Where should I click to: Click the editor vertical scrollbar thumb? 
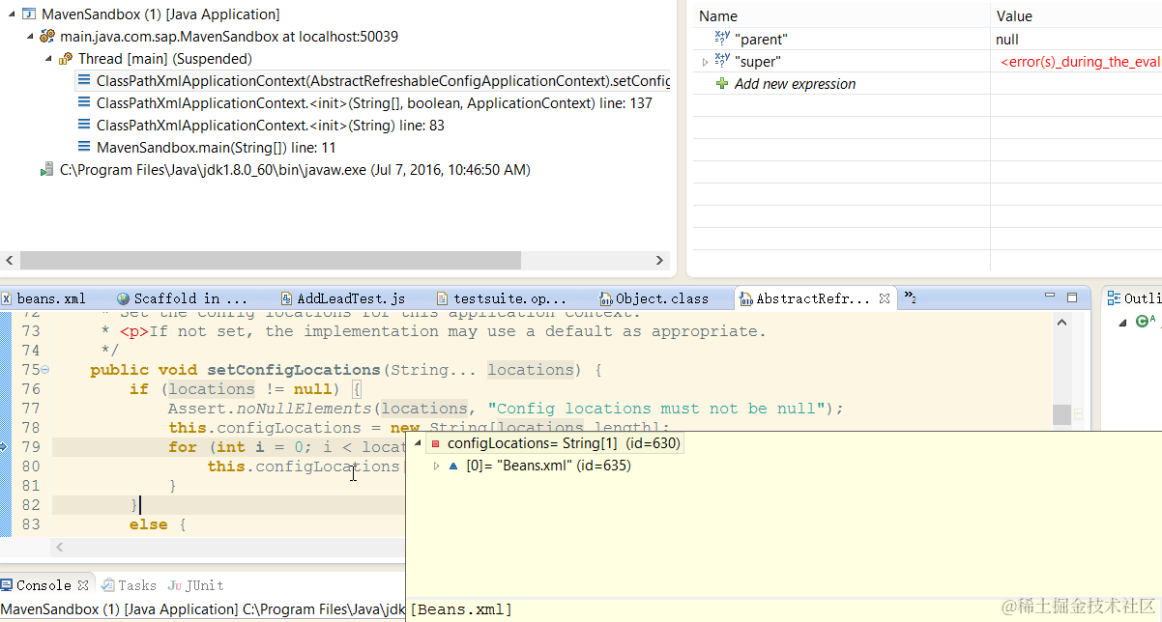1061,414
